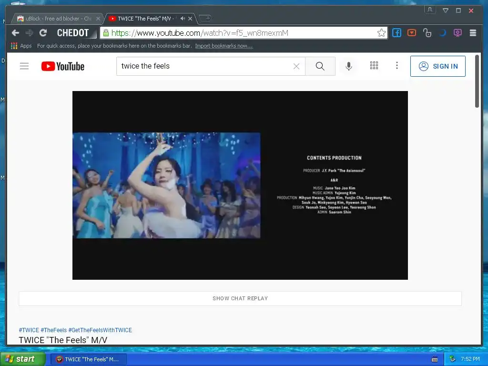Open the Apps shortcut in bookmarks bar
The image size is (488, 366).
21,46
